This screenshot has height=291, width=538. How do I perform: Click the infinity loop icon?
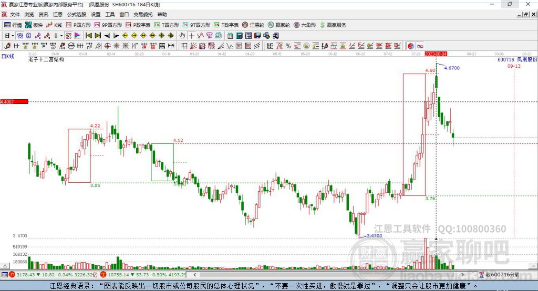[420, 46]
